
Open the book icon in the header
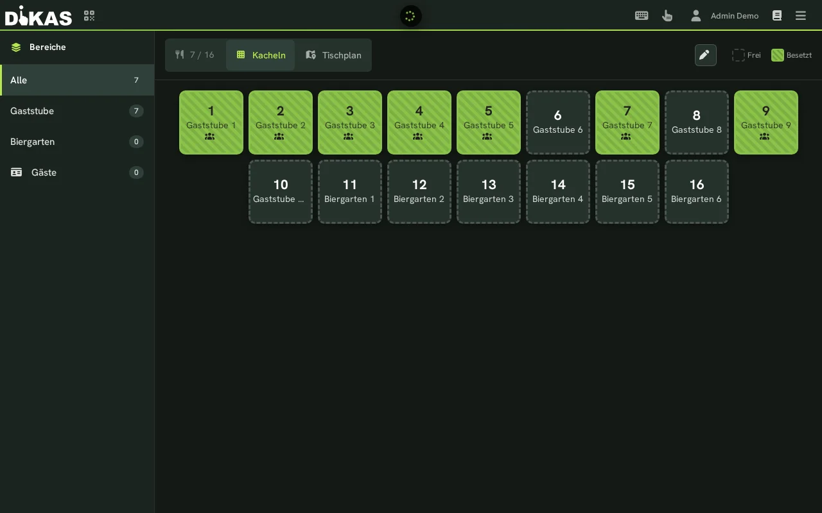[777, 16]
